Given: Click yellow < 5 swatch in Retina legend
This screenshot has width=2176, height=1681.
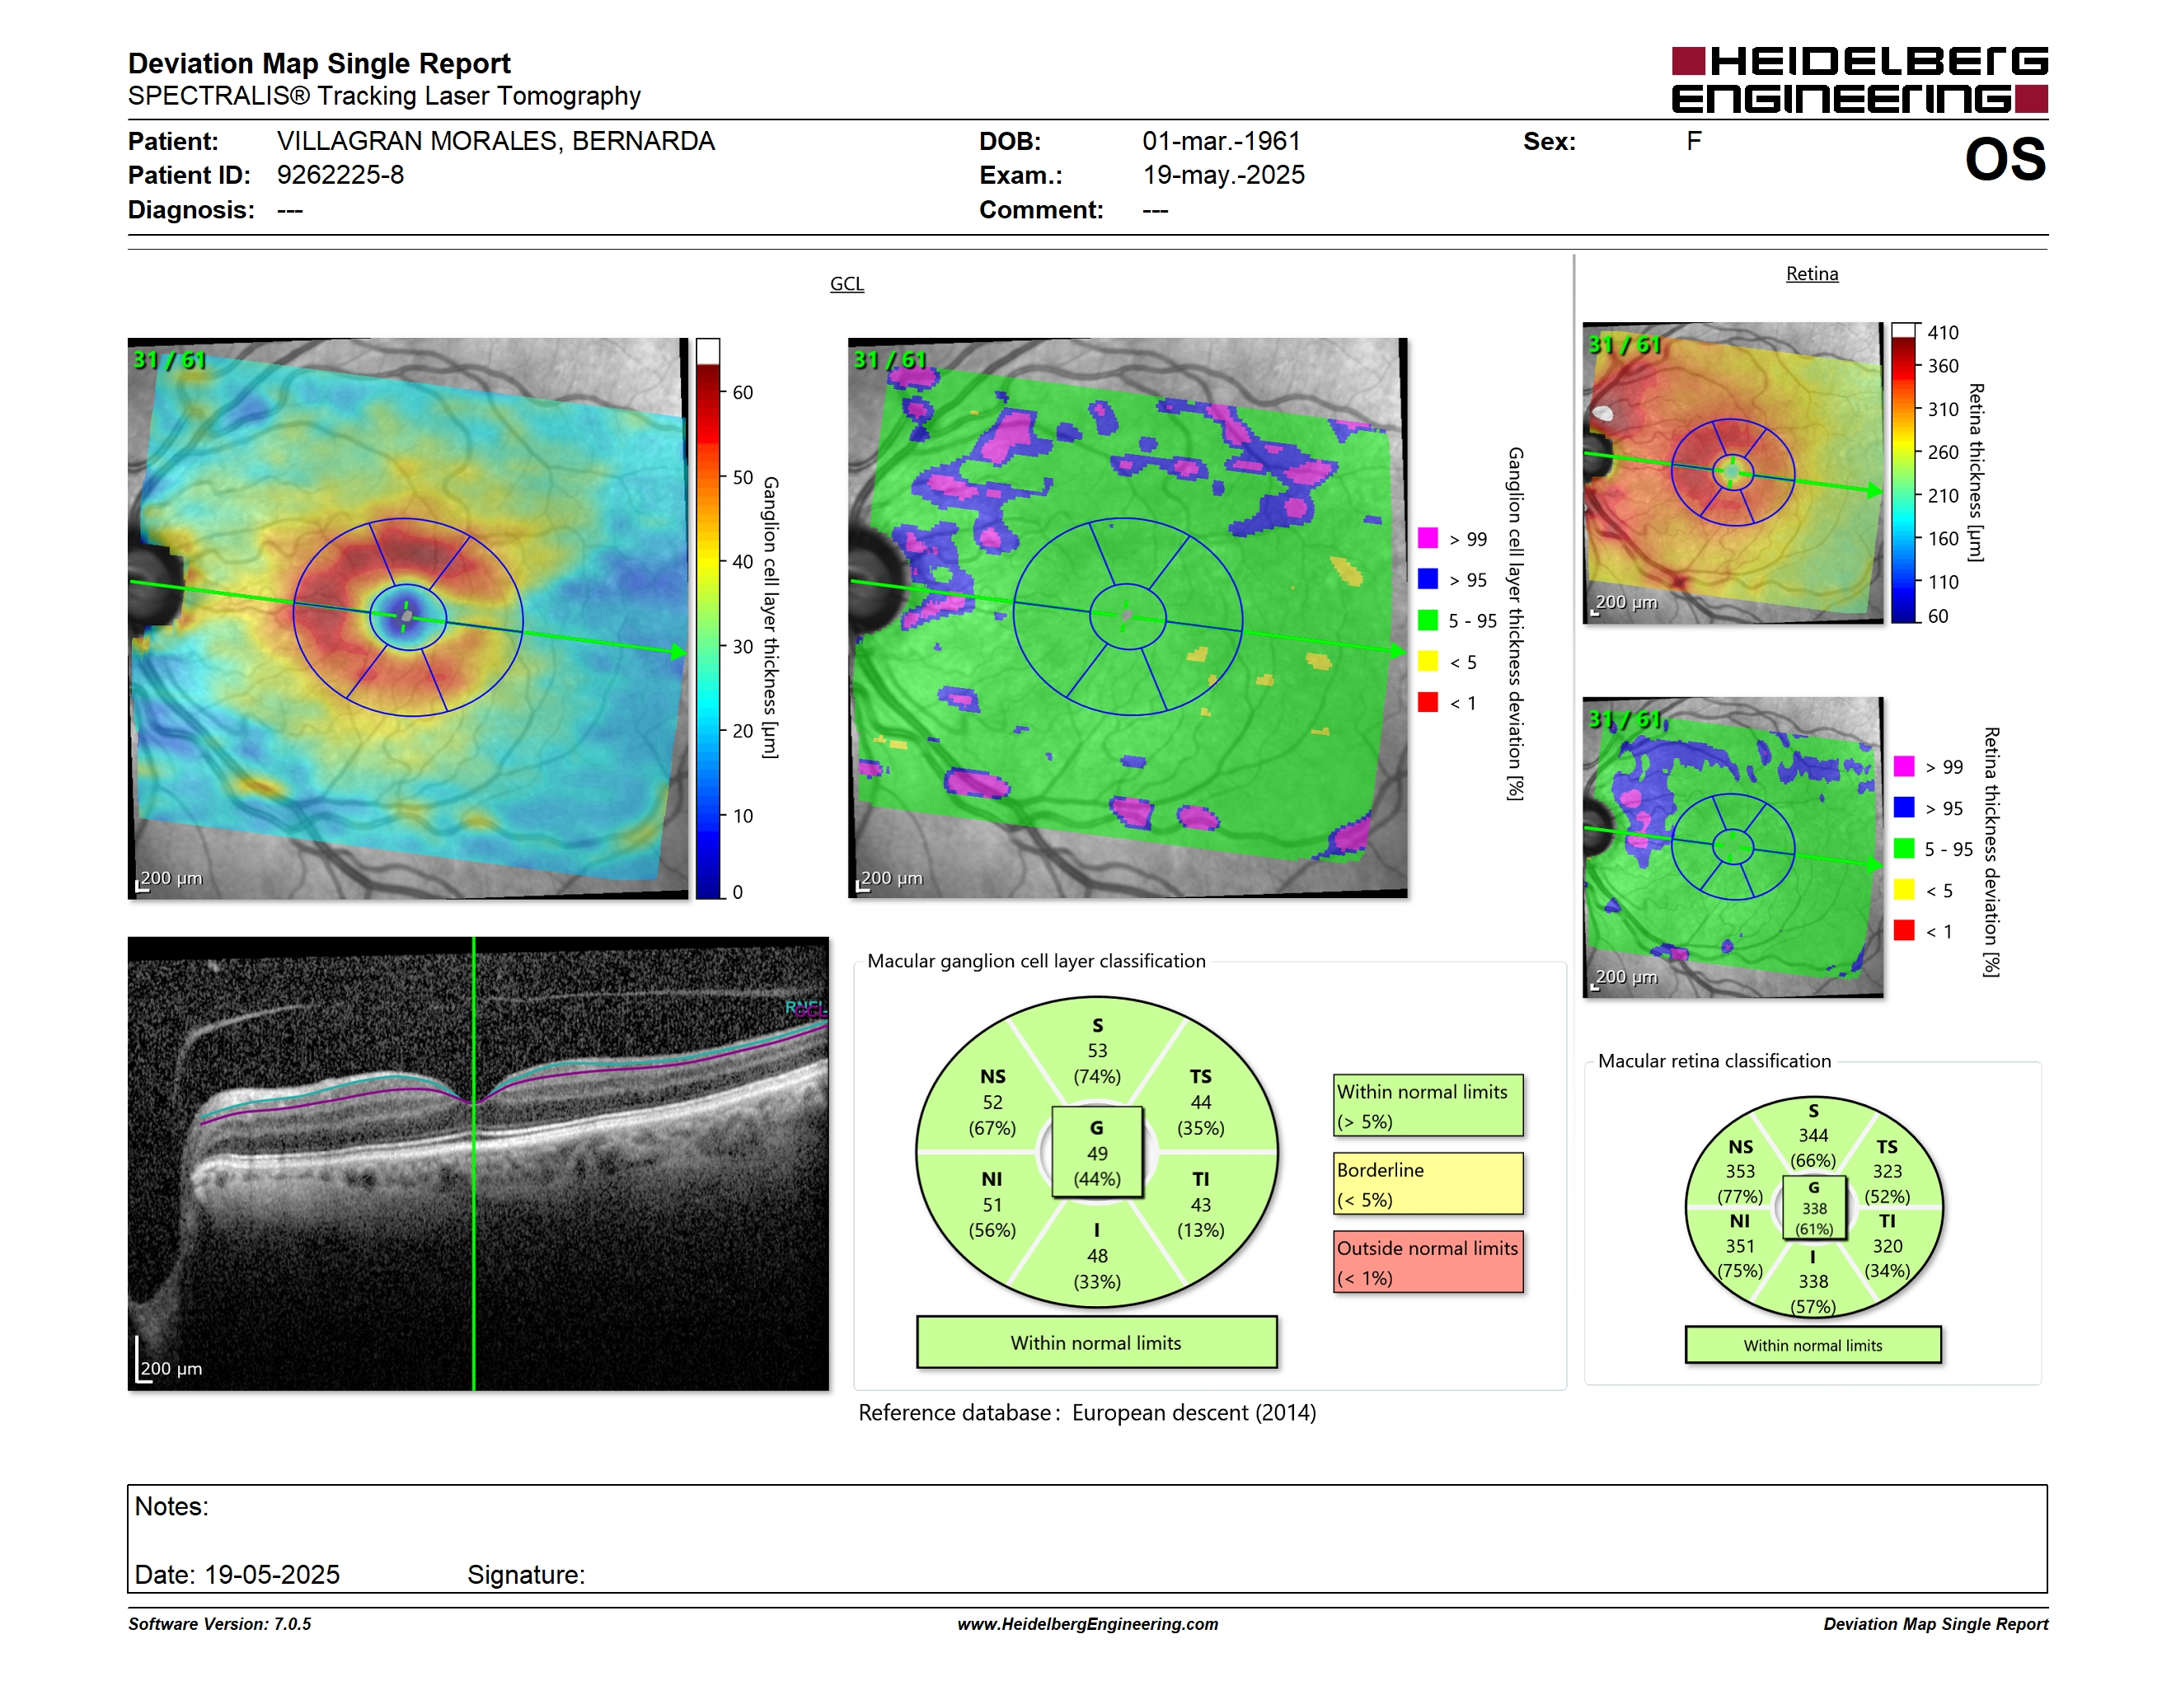Looking at the screenshot, I should 1904,889.
